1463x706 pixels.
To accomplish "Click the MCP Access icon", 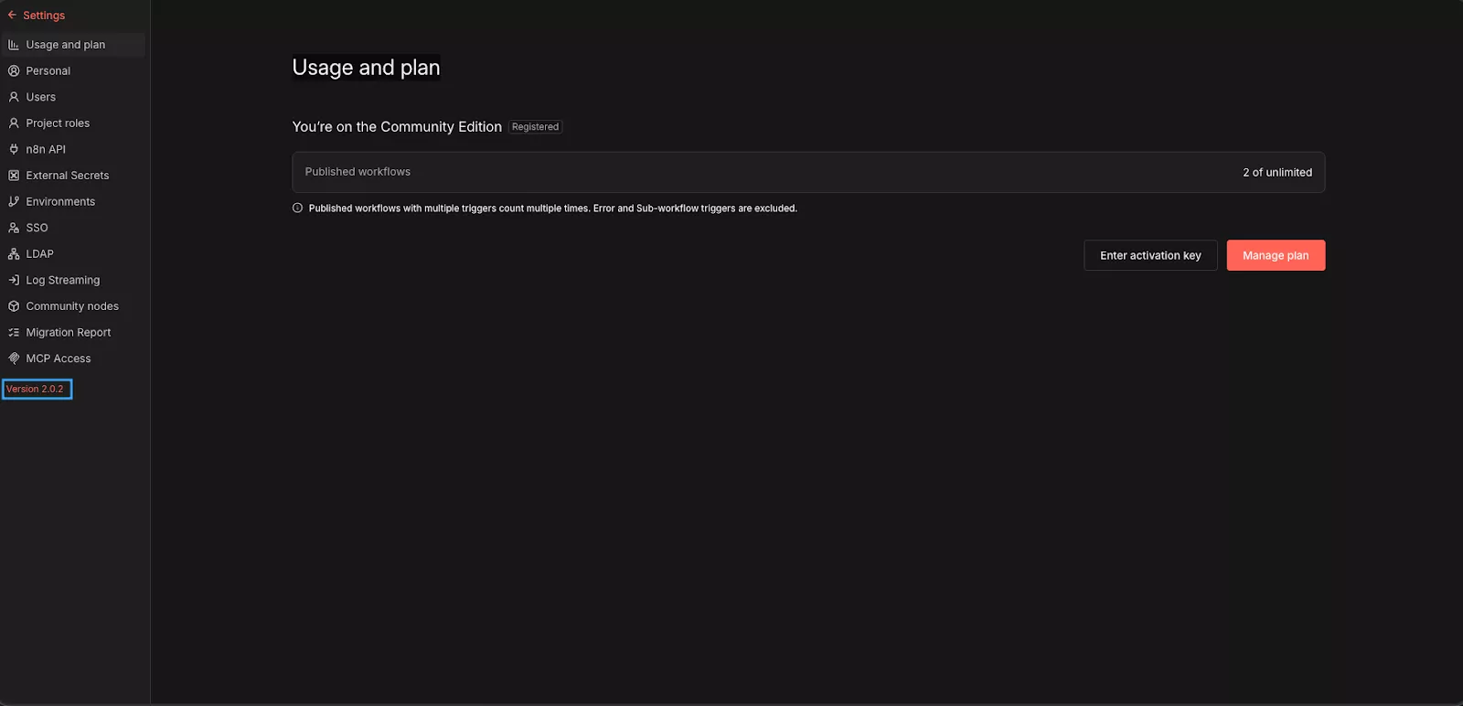I will [14, 358].
